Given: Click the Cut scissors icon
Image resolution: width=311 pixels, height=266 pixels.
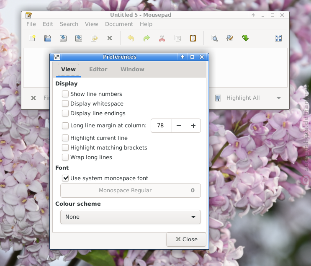Looking at the screenshot, I should click(162, 38).
